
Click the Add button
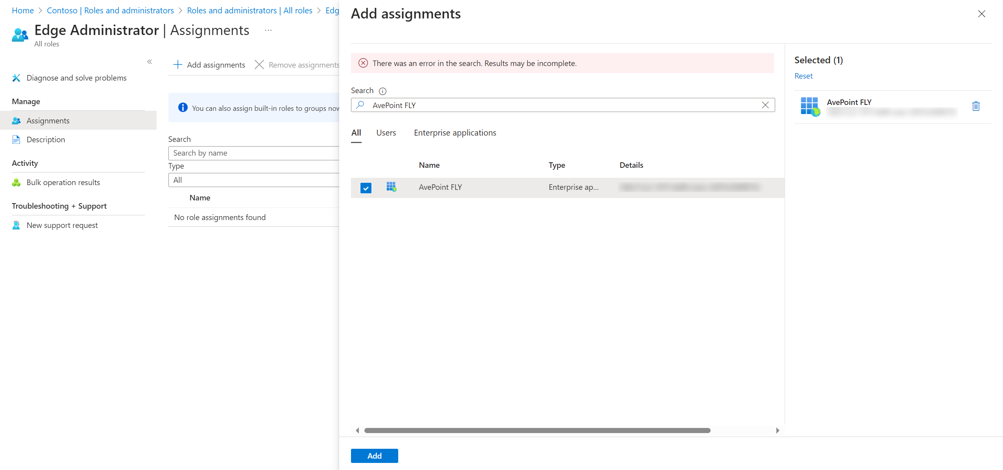pos(374,455)
